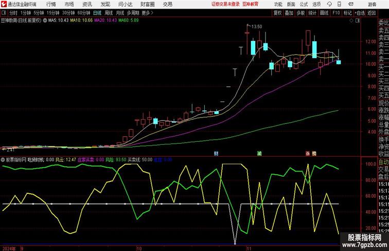Screen dimensions: 389x251
Task: Click the 自动 label in right panel
Action: tap(383, 162)
